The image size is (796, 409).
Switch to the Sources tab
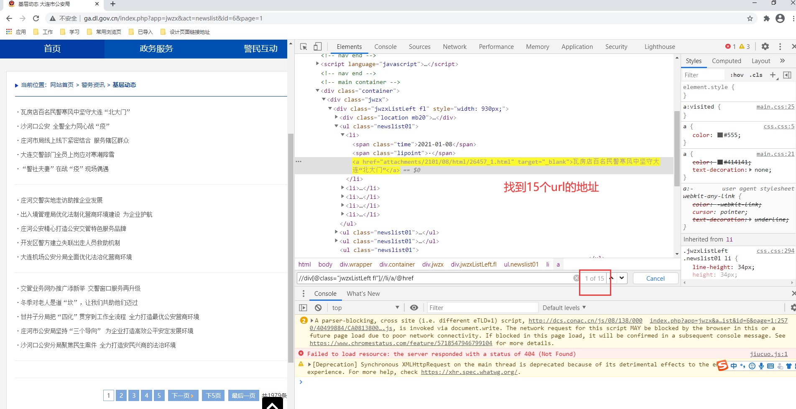[x=419, y=47]
